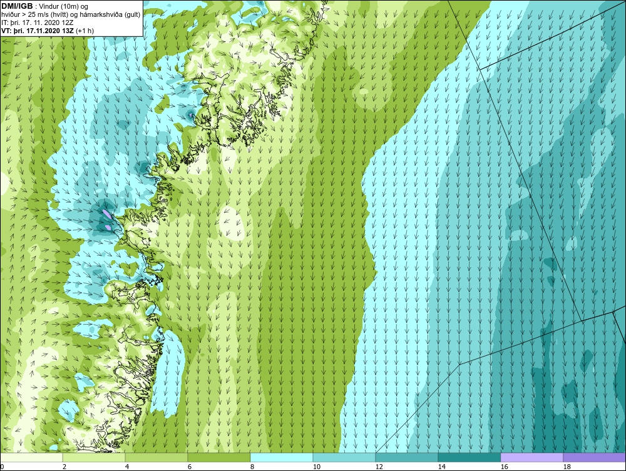Click the 10–12 m/s light teal swatch
The height and width of the screenshot is (471, 626).
click(344, 457)
